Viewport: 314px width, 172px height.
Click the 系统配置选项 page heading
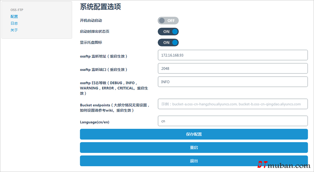(x=101, y=7)
